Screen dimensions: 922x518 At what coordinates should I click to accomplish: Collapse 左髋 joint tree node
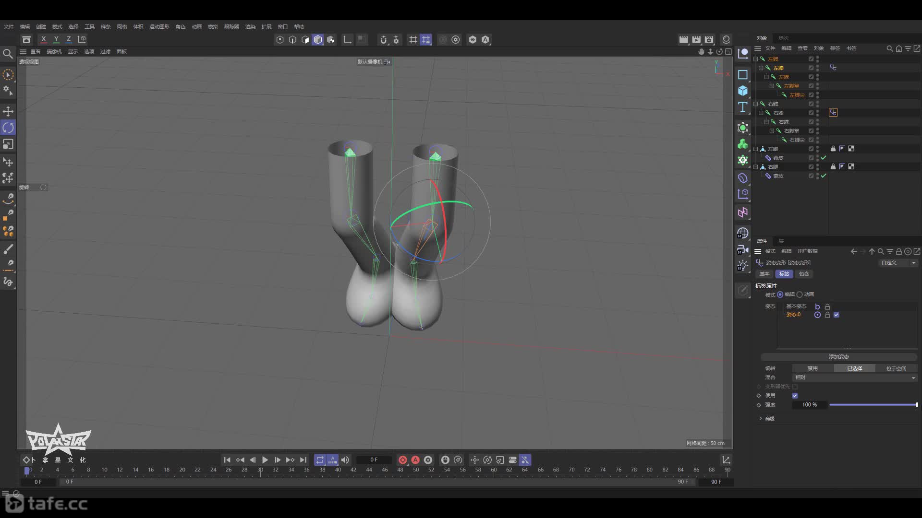pos(755,59)
